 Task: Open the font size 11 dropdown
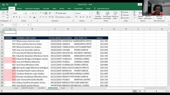pos(30,13)
